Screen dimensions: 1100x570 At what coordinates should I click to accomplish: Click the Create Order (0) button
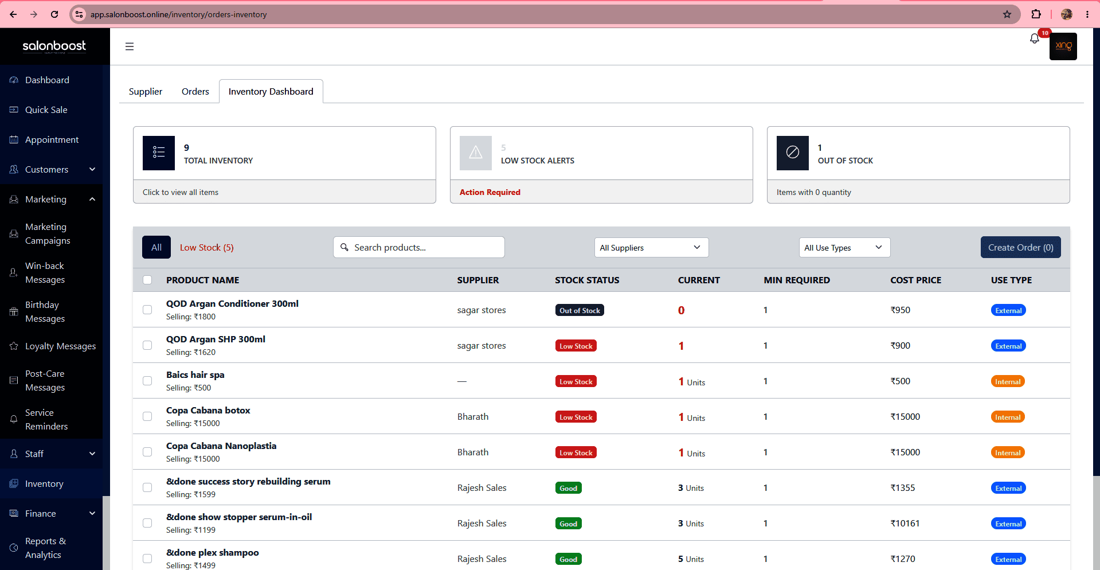point(1020,248)
